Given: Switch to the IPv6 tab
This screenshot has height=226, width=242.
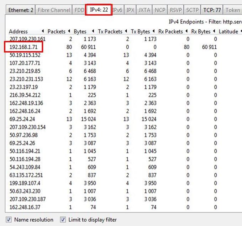Looking at the screenshot, I should point(118,10).
